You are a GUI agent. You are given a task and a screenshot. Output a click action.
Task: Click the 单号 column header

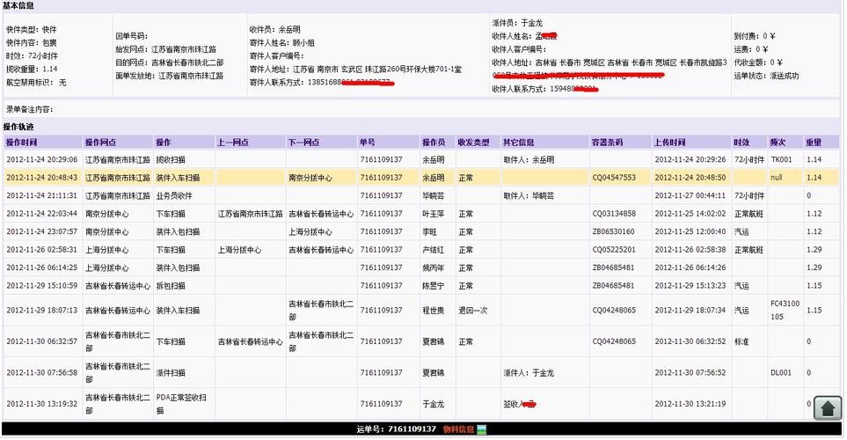(367, 143)
